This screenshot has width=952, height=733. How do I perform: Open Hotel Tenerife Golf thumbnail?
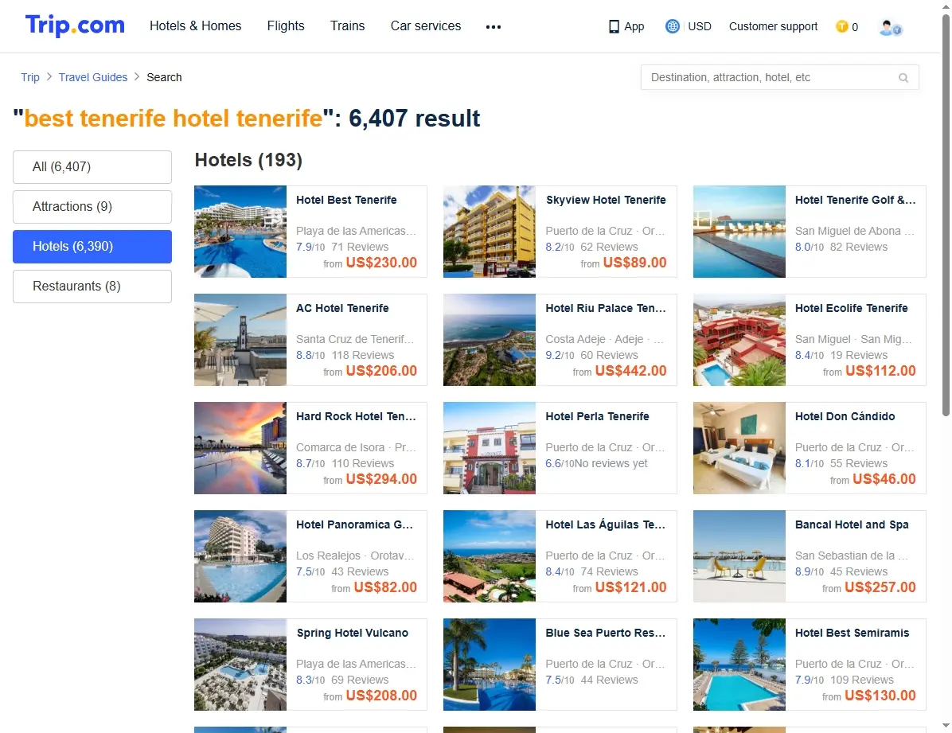tap(739, 232)
